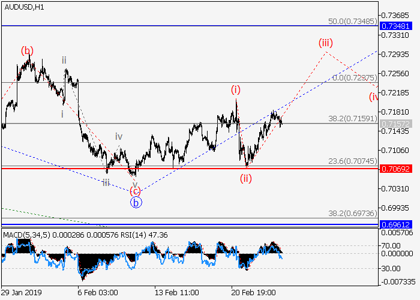Click the 38.2(0.69736) Fibonacci label
The width and height of the screenshot is (420, 300).
point(353,214)
